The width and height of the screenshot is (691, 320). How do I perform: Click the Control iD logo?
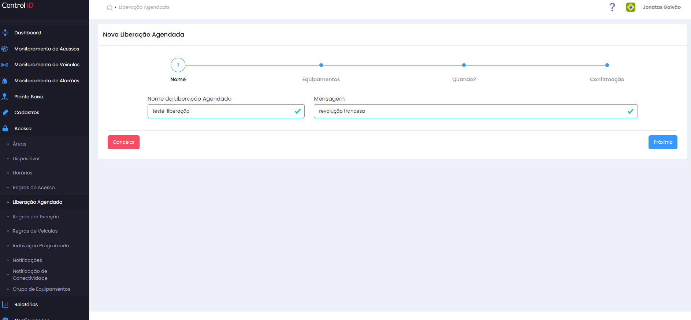(18, 5)
